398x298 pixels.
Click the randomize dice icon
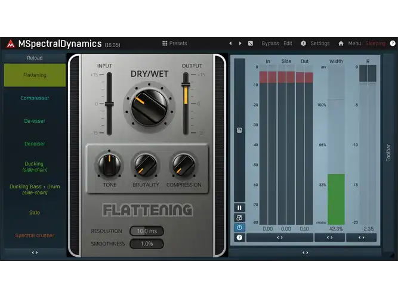(251, 44)
